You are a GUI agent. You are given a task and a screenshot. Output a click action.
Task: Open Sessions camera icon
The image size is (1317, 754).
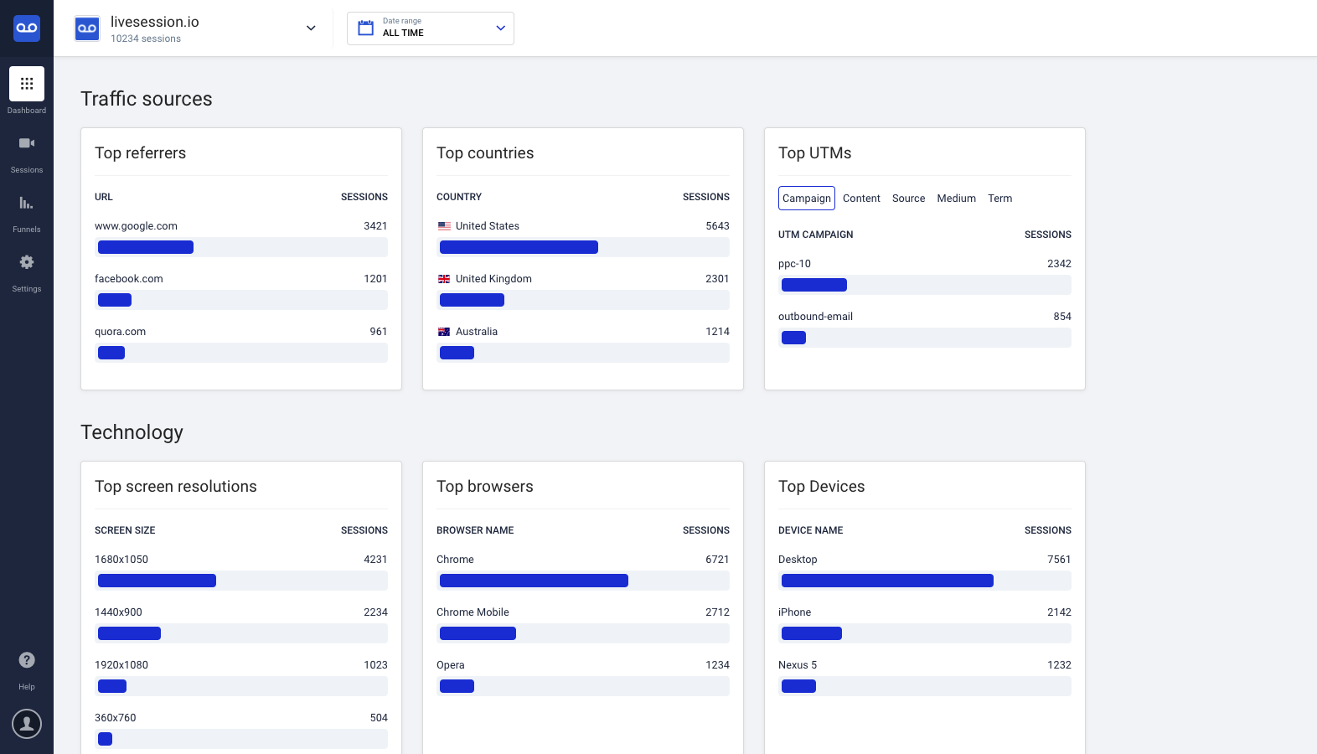pyautogui.click(x=27, y=143)
